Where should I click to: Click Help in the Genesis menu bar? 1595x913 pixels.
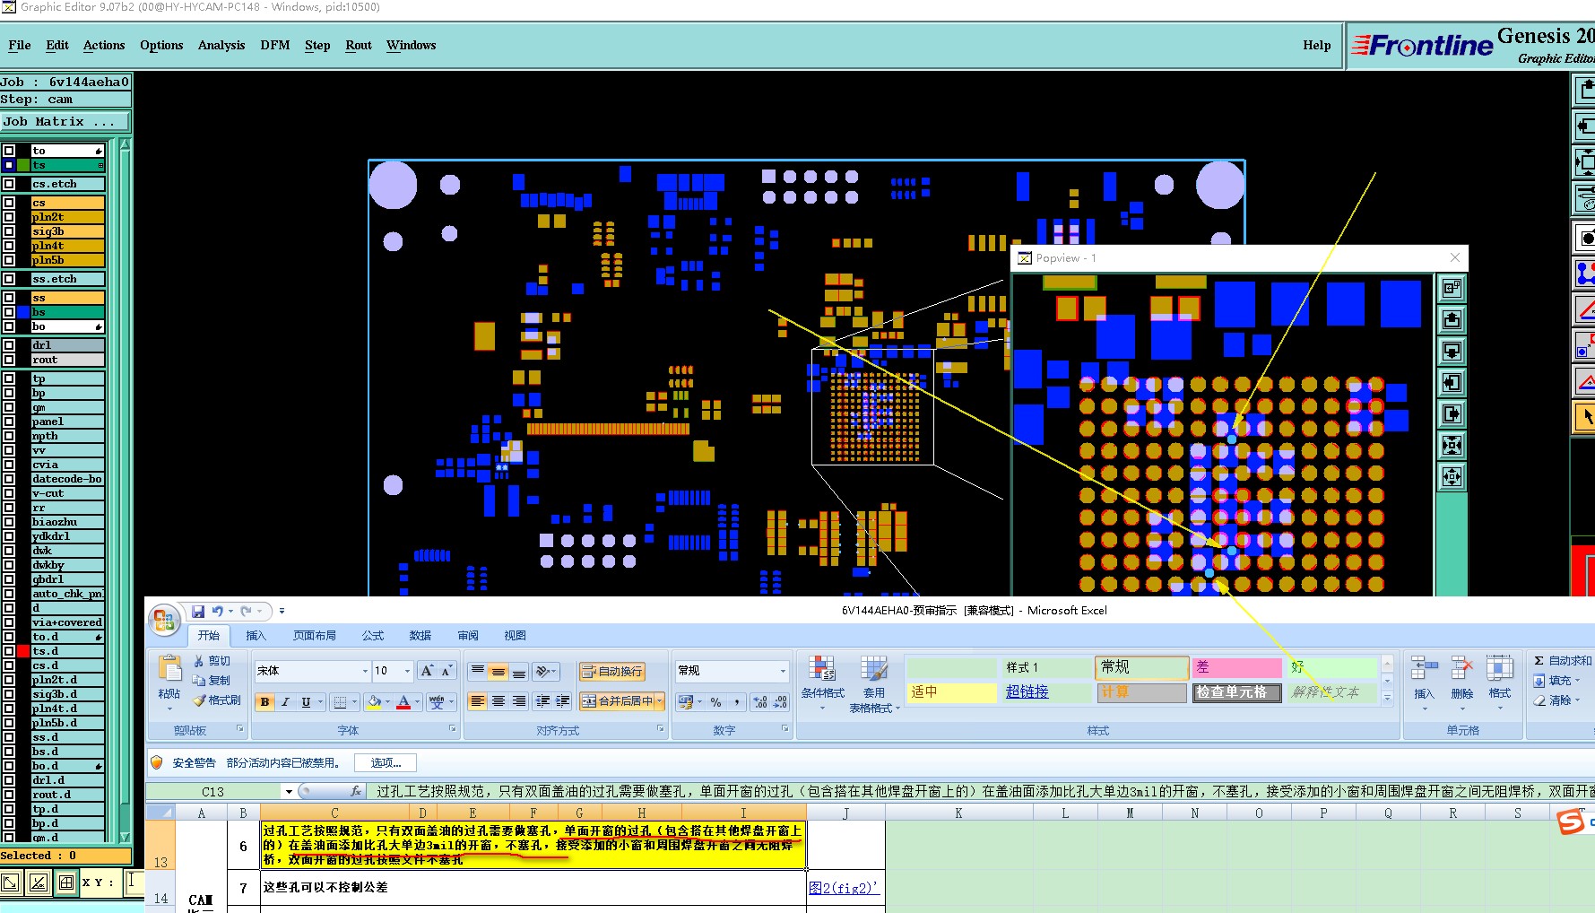(x=1317, y=45)
